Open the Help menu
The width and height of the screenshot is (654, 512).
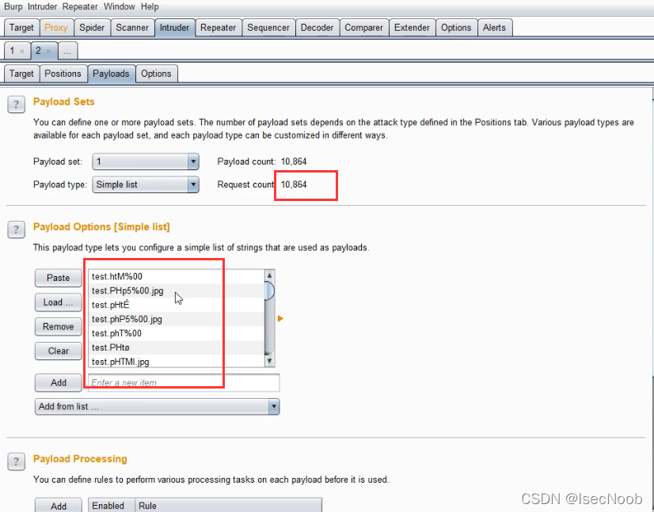pos(150,6)
